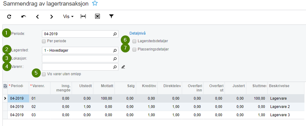Select item number 02 cell
This screenshot has width=306, height=126.
pyautogui.click(x=40, y=107)
